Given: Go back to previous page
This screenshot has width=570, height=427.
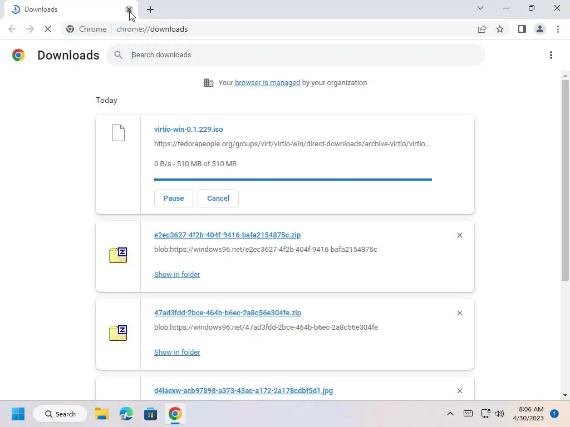Looking at the screenshot, I should 12,29.
